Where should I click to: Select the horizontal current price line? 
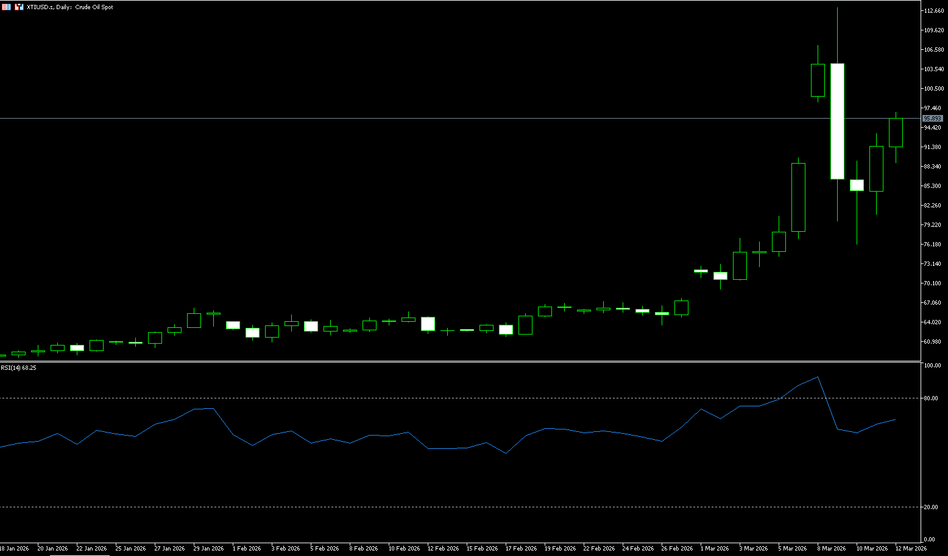pyautogui.click(x=426, y=118)
